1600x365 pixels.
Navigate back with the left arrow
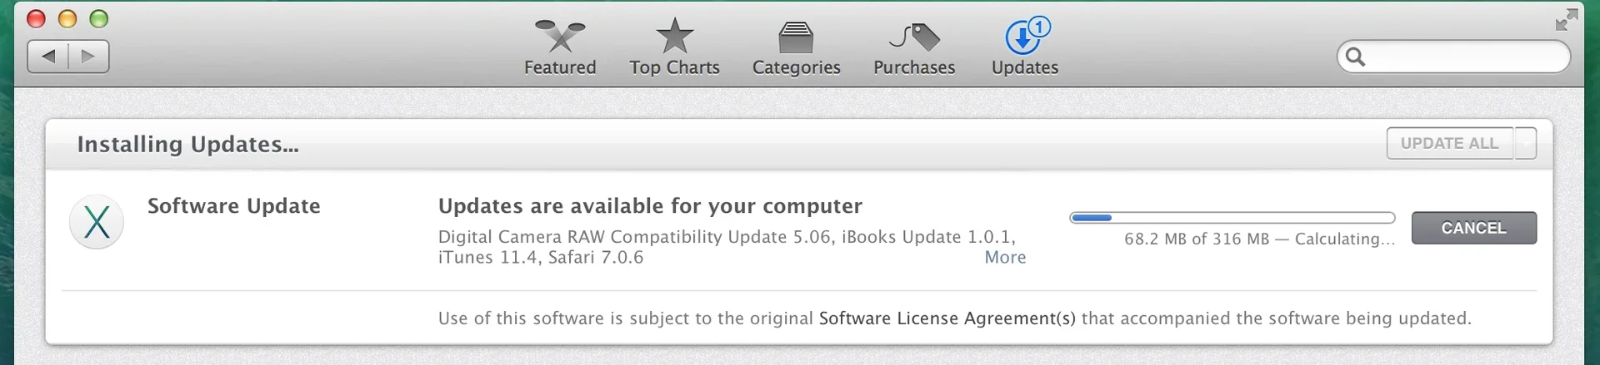(48, 57)
